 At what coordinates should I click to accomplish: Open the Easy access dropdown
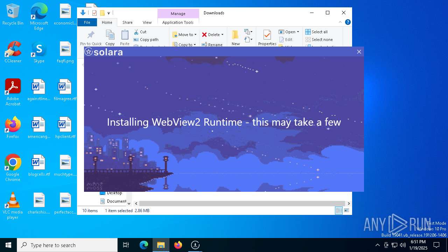(x=248, y=40)
